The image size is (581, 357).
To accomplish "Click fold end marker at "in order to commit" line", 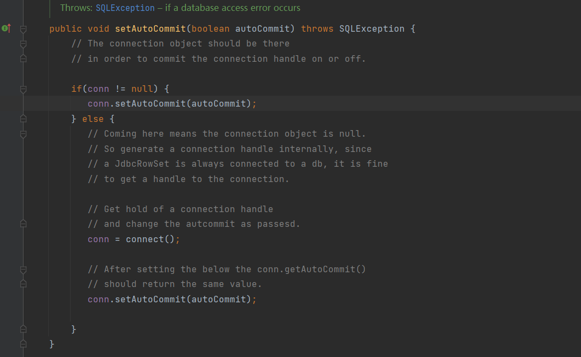I will [x=23, y=58].
